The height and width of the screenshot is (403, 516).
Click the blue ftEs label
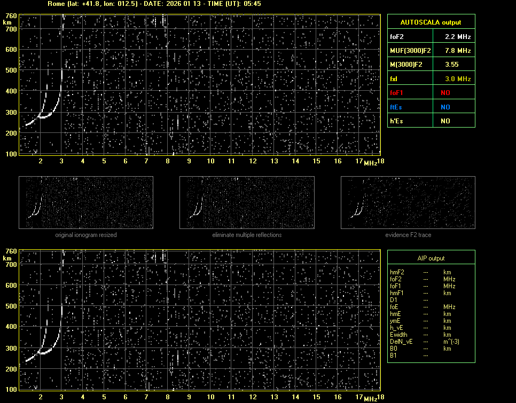point(396,107)
